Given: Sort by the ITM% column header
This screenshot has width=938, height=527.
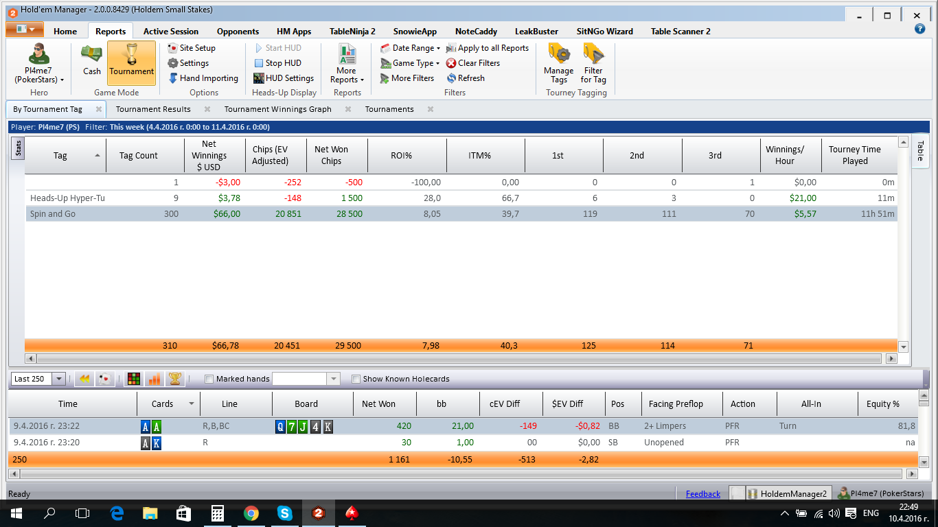Looking at the screenshot, I should [x=485, y=156].
